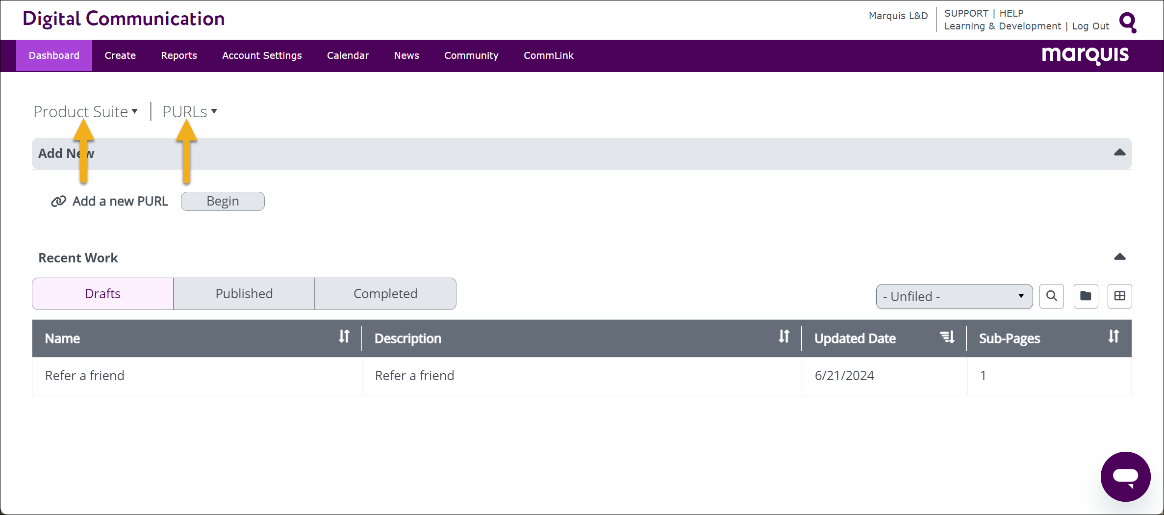Click the purple search magnifier icon
The height and width of the screenshot is (515, 1164).
[1128, 22]
